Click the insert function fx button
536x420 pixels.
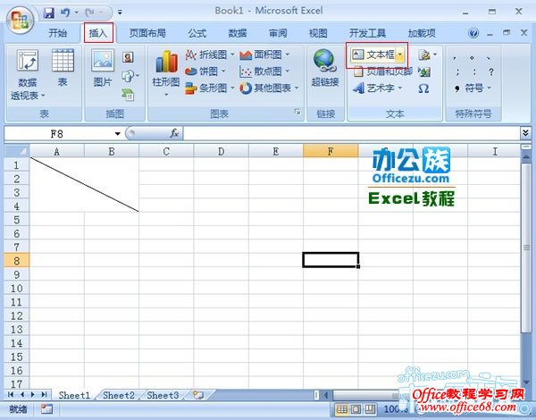pyautogui.click(x=174, y=133)
